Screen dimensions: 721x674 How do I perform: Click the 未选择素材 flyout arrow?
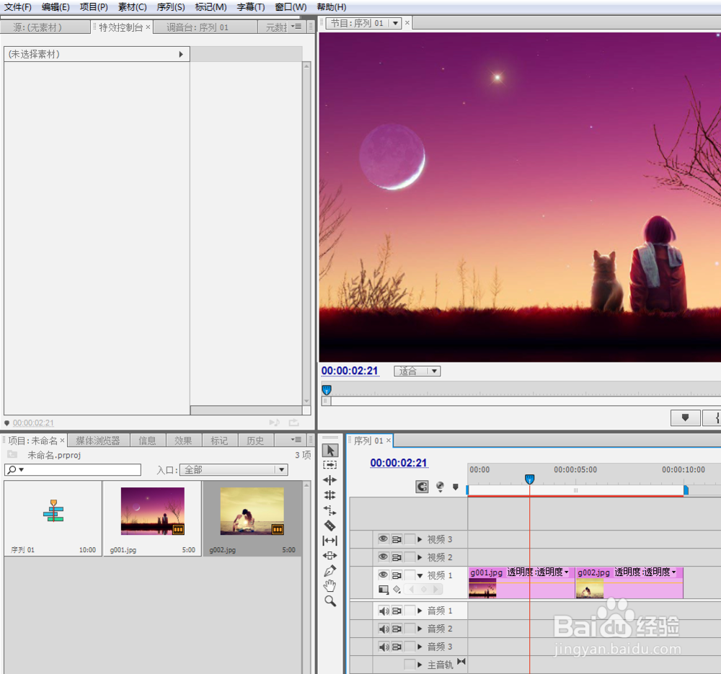coord(181,54)
